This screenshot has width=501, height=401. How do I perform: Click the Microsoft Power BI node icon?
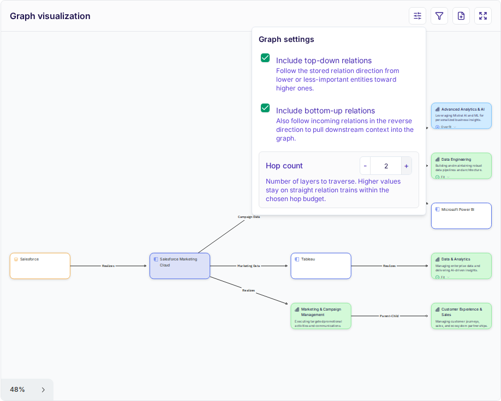click(437, 209)
